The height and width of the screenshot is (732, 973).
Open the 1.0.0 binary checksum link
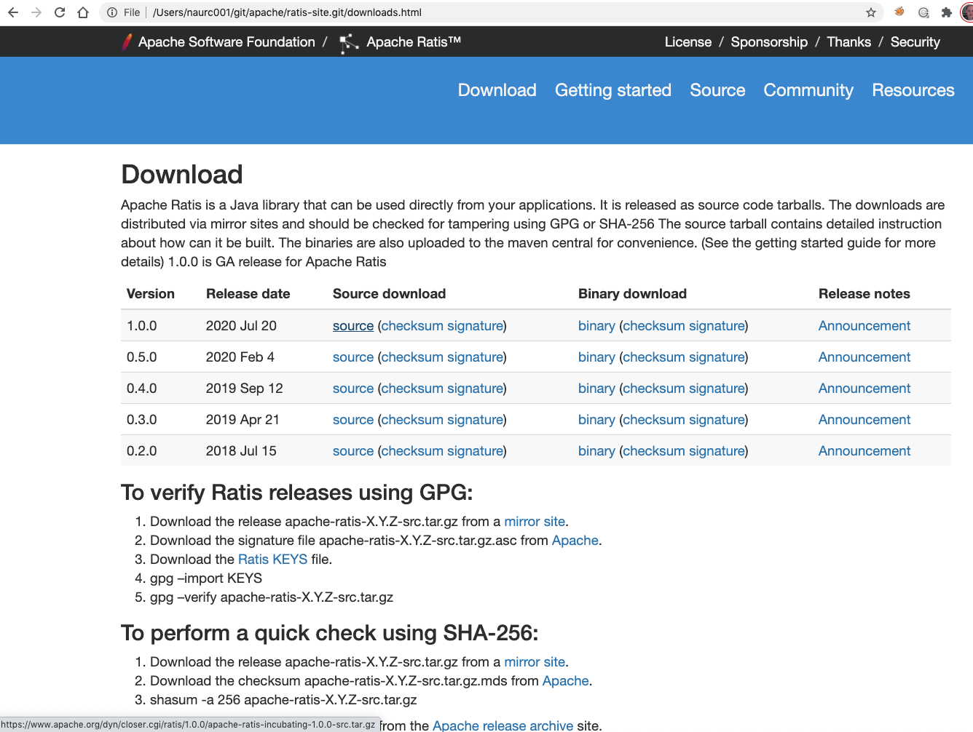pyautogui.click(x=654, y=326)
